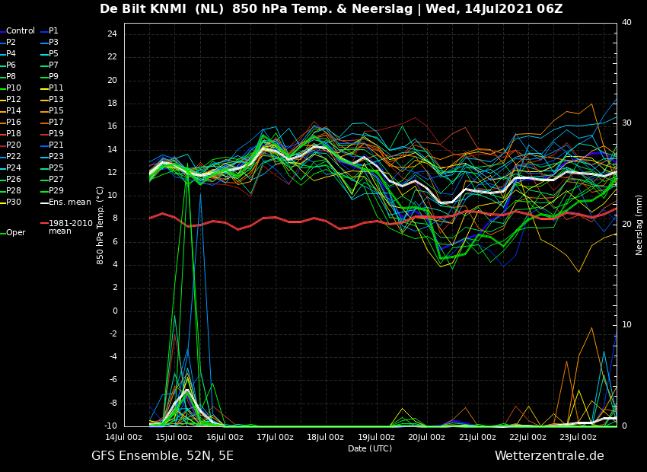Select the P1 legend label
647x472 pixels.
(53, 31)
